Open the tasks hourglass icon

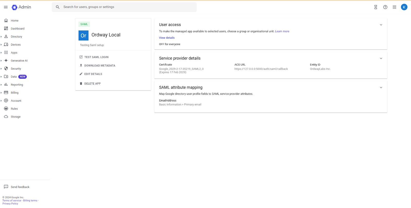click(x=376, y=7)
